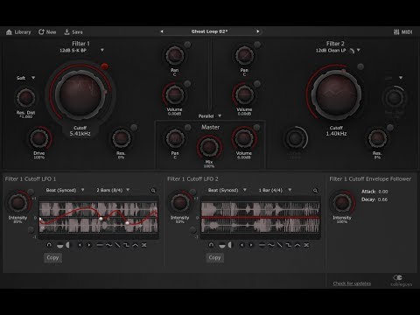The height and width of the screenshot is (315, 420).
Task: Apply flat line shape preset to LFO 1
Action: (x=100, y=245)
